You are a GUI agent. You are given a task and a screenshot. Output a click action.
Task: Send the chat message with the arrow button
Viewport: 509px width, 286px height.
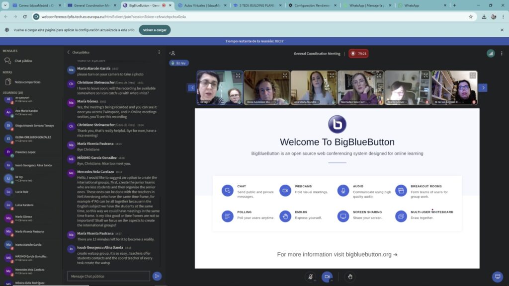(157, 276)
